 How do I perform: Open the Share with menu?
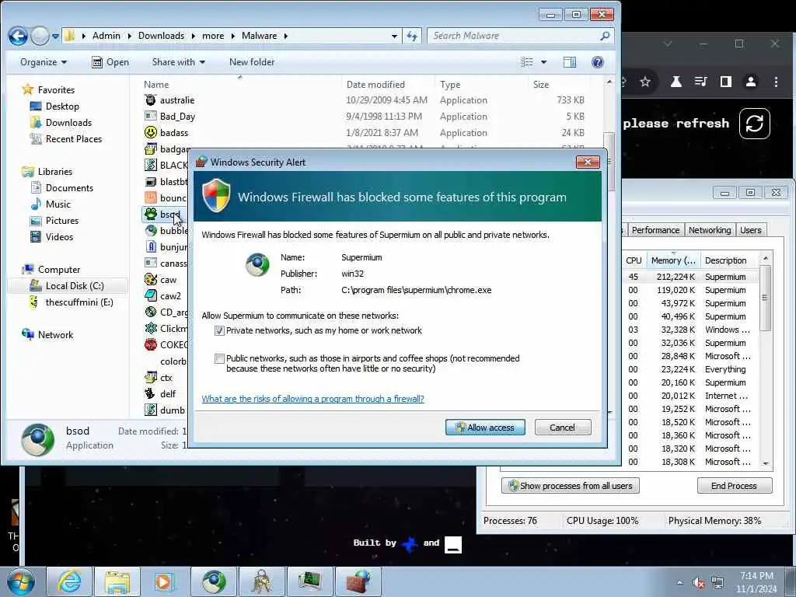(178, 62)
